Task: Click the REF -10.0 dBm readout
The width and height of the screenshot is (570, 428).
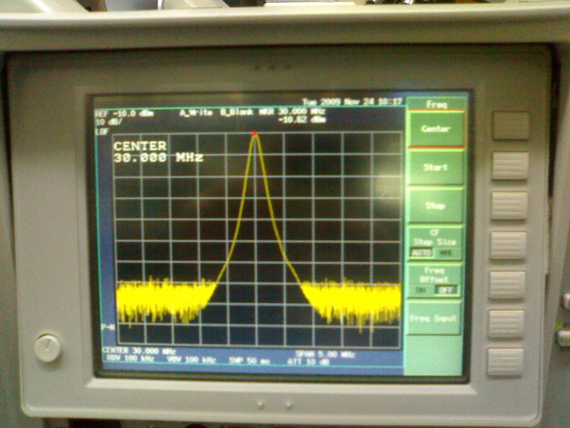Action: [124, 113]
